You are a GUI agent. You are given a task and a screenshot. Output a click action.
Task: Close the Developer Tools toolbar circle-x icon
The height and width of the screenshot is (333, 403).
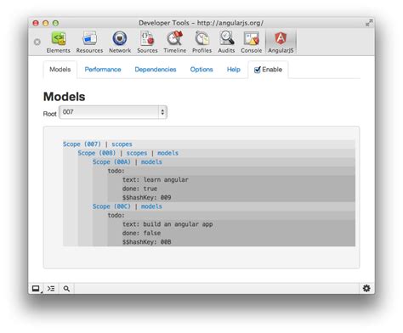[x=37, y=42]
